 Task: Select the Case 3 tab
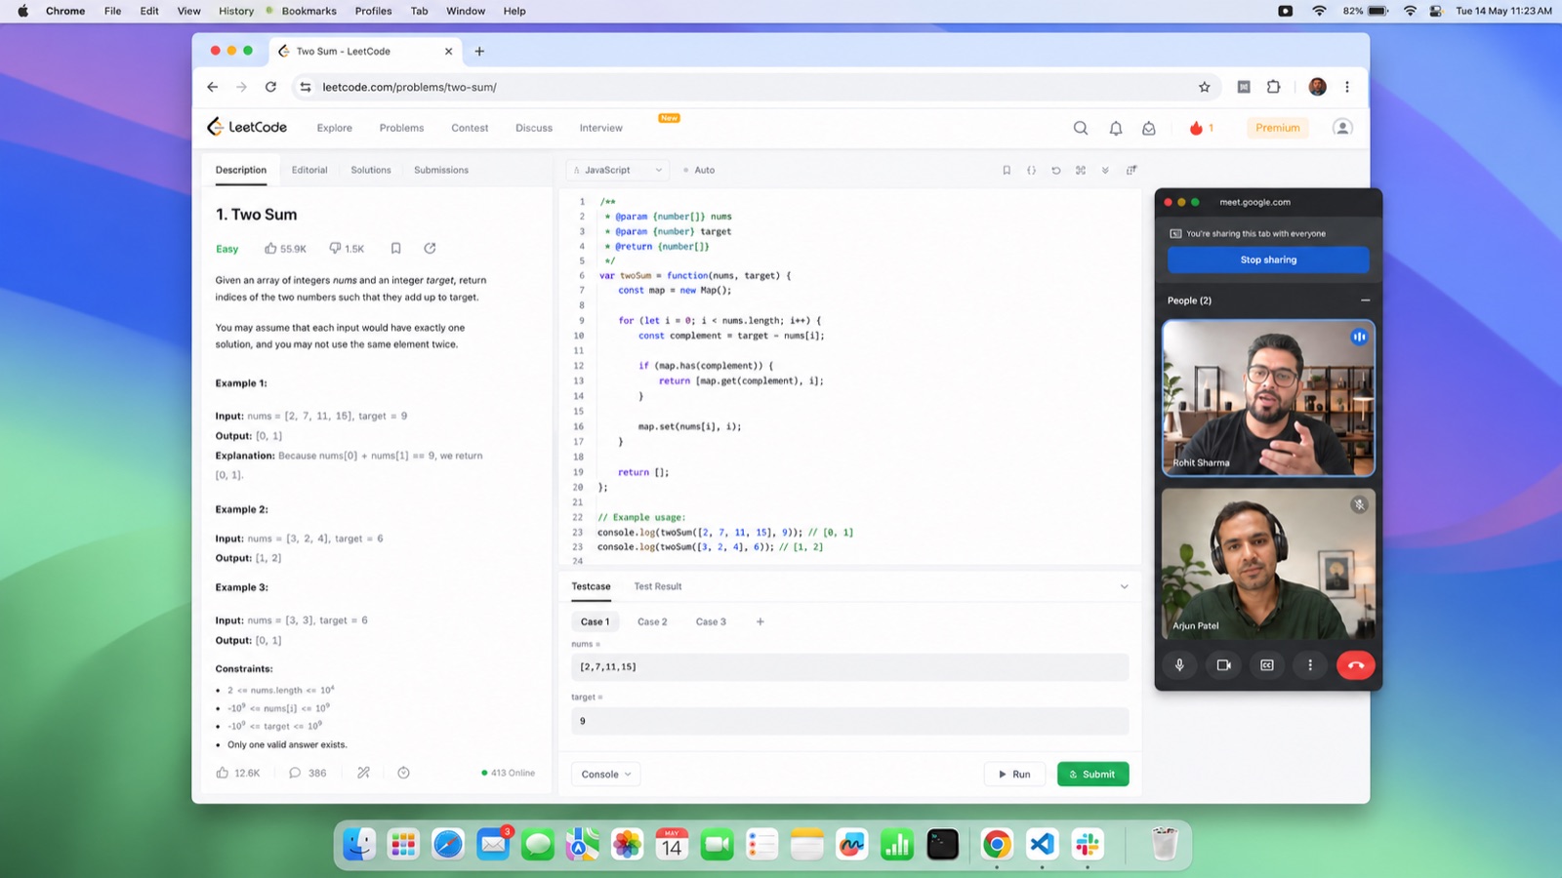pyautogui.click(x=711, y=621)
